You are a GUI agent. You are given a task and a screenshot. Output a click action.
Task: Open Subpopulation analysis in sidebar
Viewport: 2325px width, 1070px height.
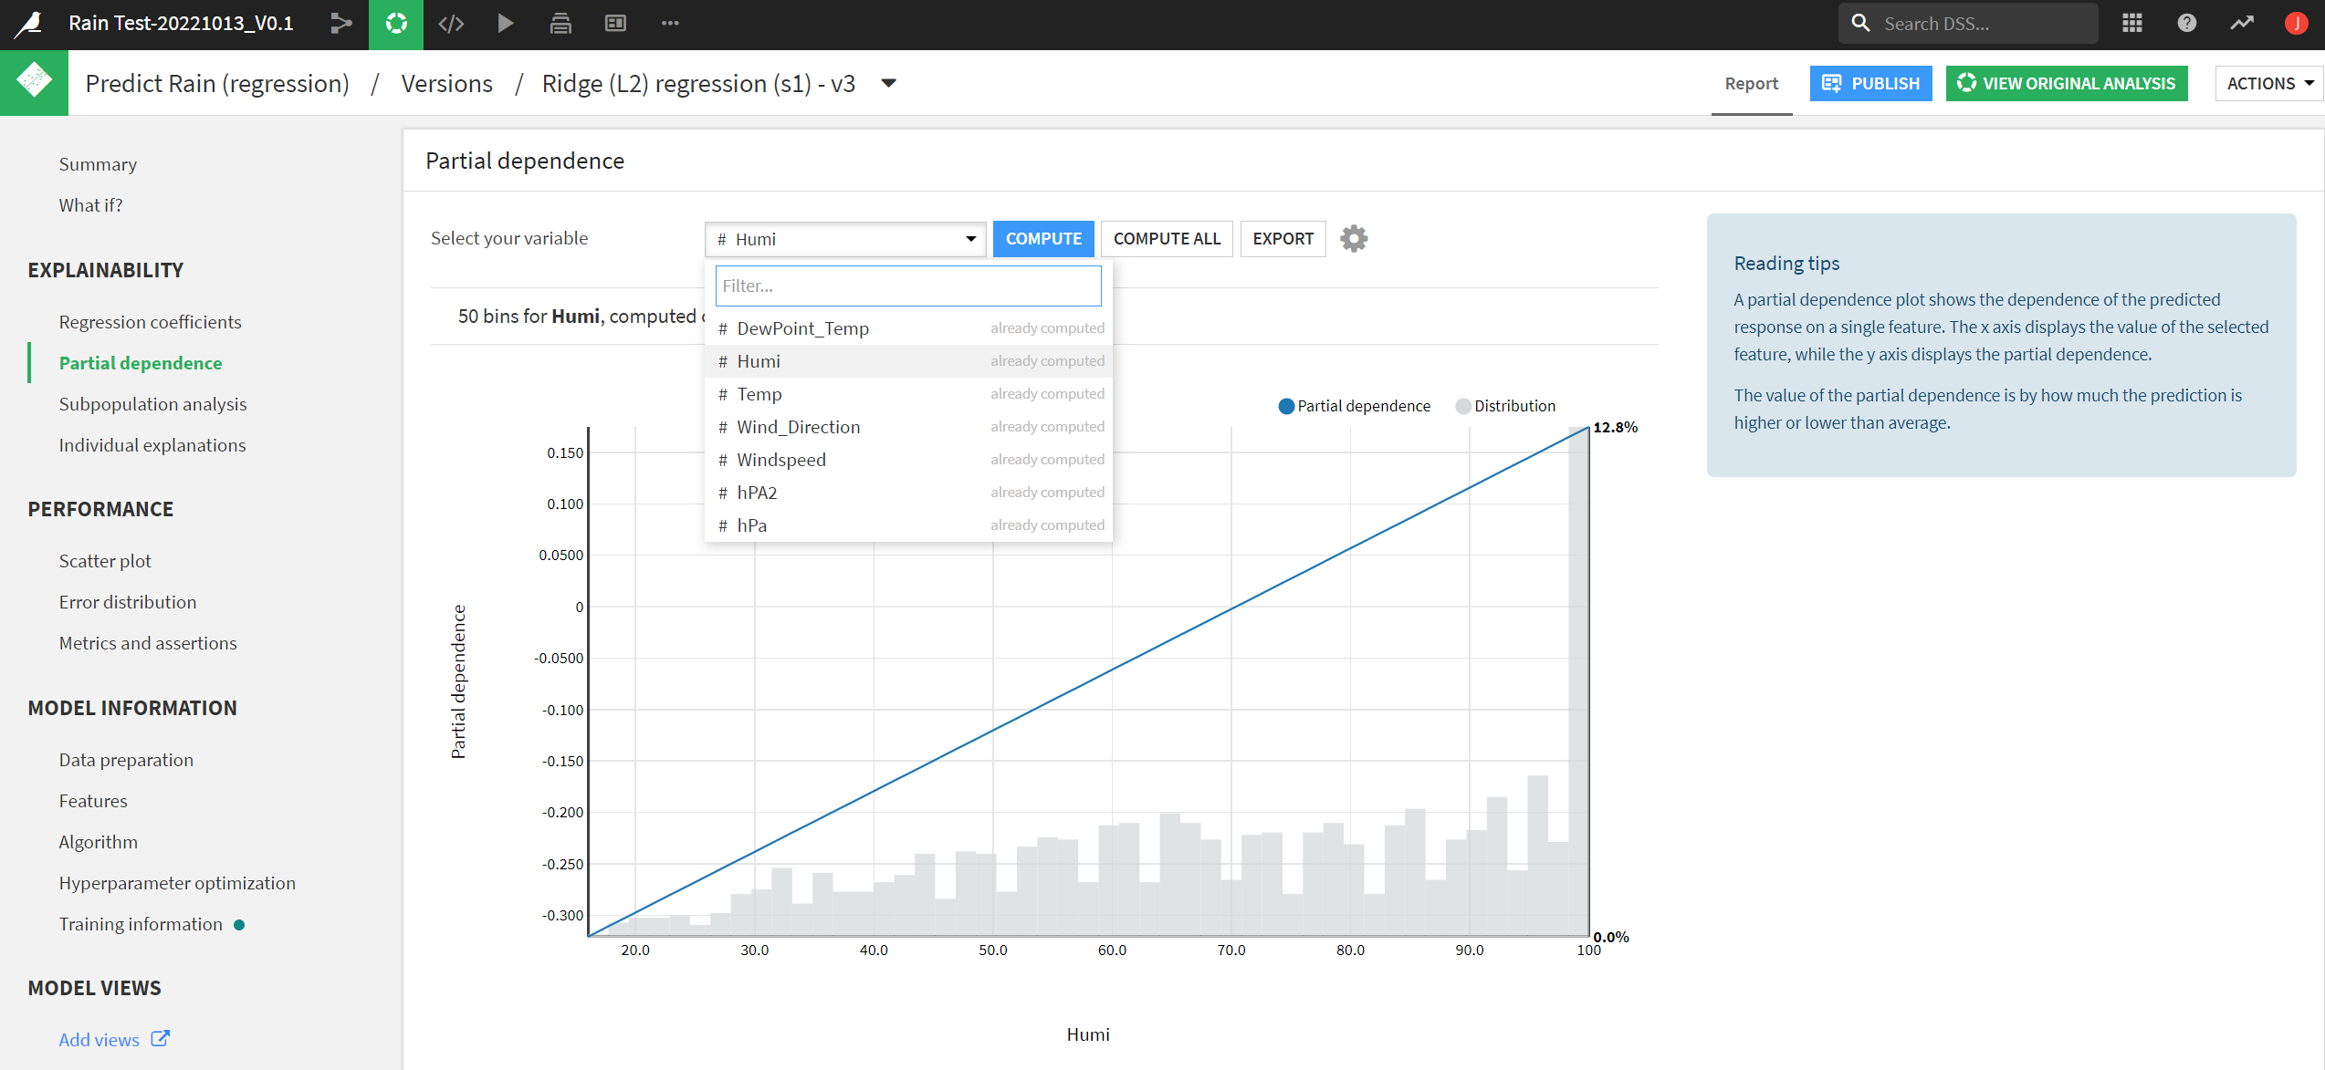tap(152, 403)
